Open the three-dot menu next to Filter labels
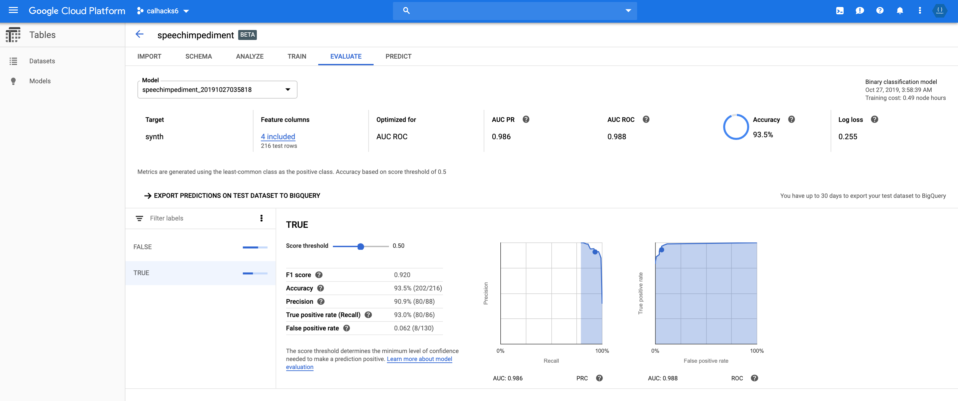Screen dimensions: 958x401 click(x=262, y=218)
